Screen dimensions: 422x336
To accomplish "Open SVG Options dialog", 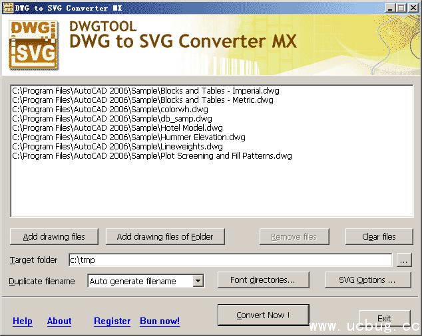I will click(x=367, y=280).
